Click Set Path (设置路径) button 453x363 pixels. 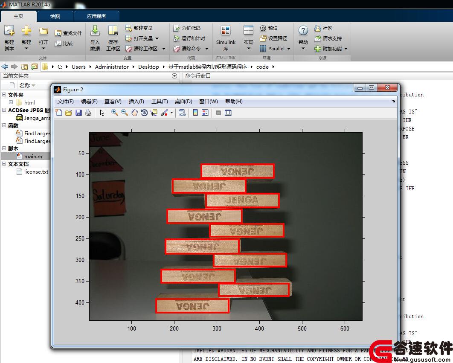[273, 38]
